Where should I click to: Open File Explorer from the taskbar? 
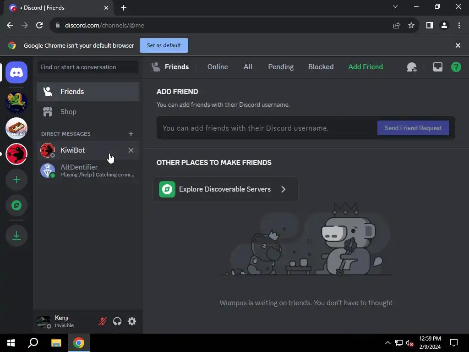click(x=56, y=343)
